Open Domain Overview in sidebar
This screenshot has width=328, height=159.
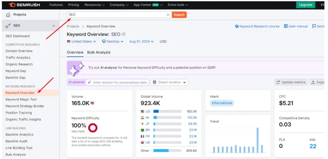(x=19, y=51)
